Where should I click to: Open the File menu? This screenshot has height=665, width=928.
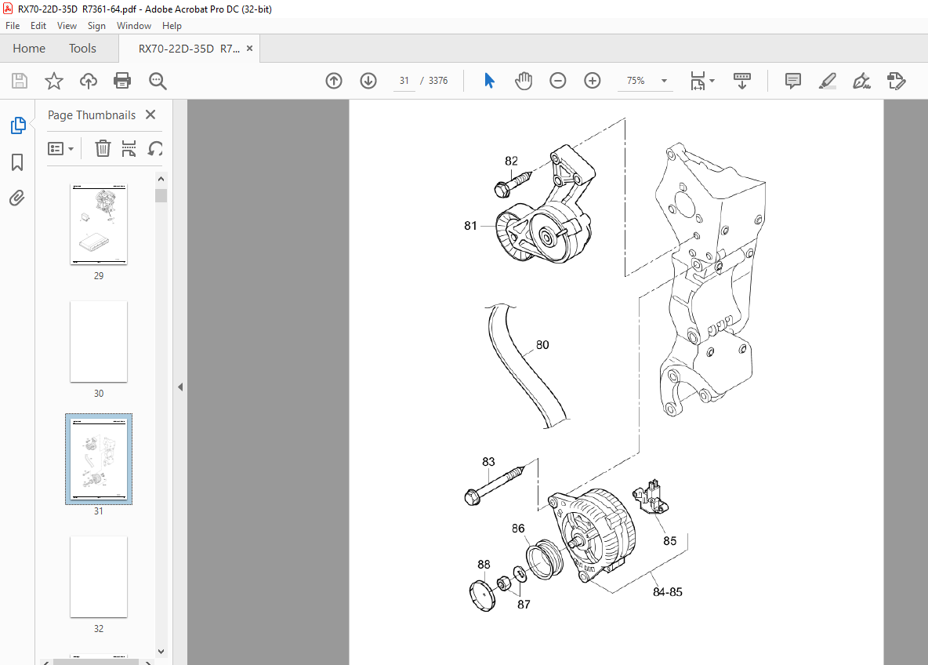pyautogui.click(x=13, y=25)
